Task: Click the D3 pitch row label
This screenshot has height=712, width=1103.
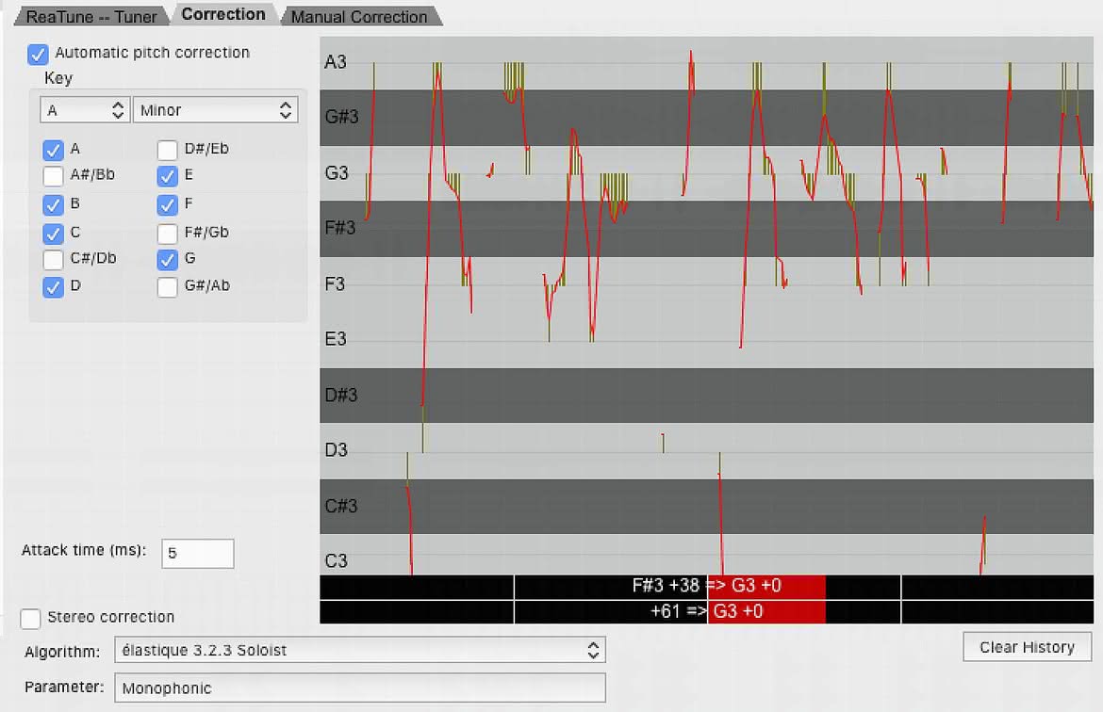Action: [x=337, y=450]
